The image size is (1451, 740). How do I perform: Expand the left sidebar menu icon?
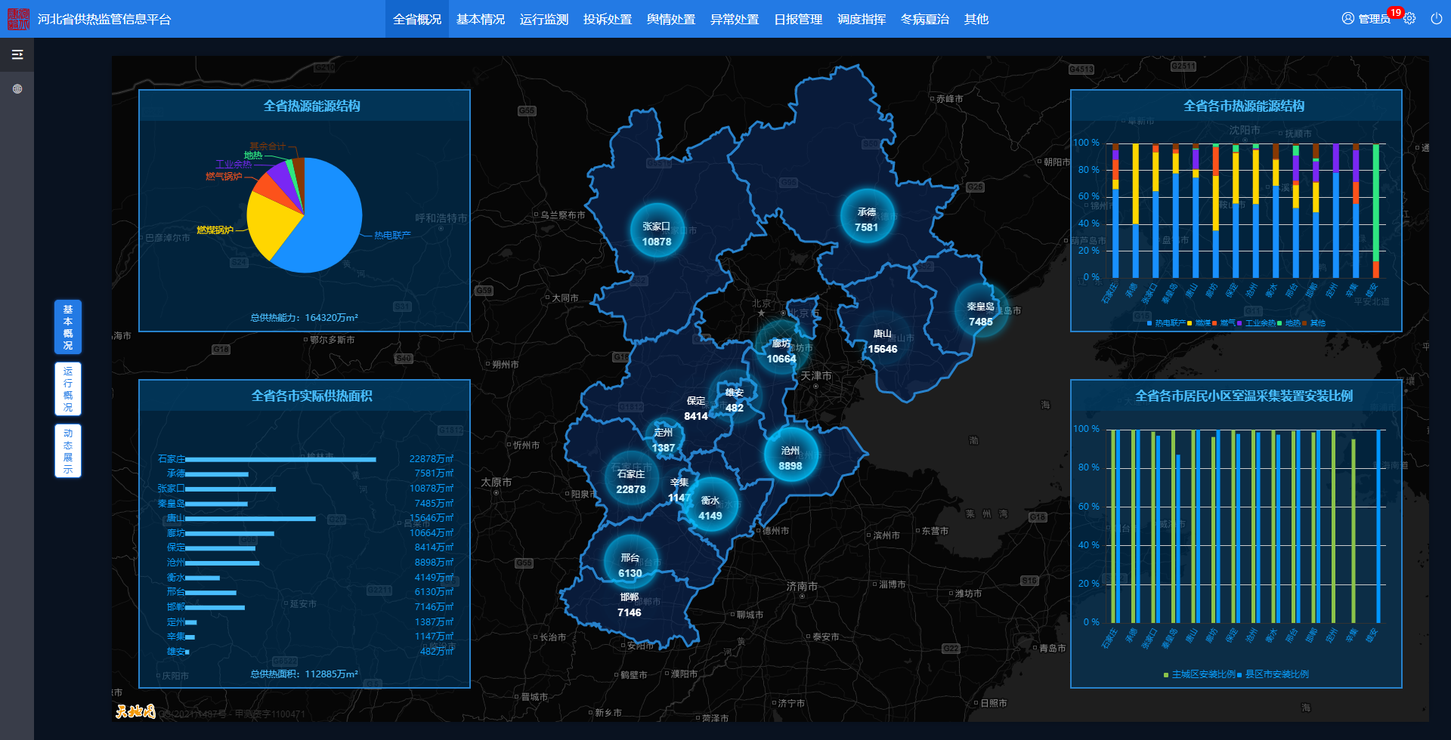click(17, 54)
